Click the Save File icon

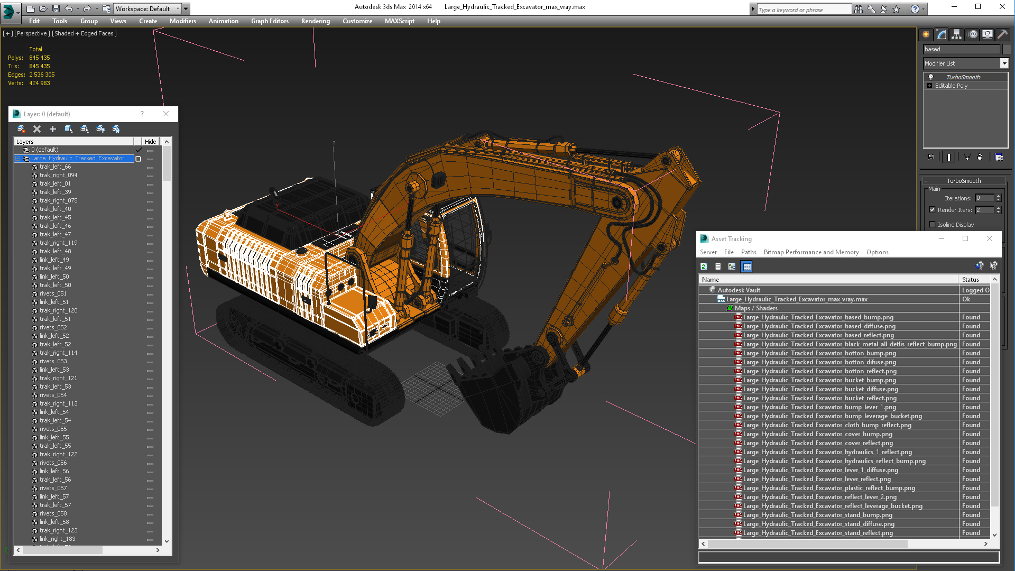pyautogui.click(x=56, y=9)
